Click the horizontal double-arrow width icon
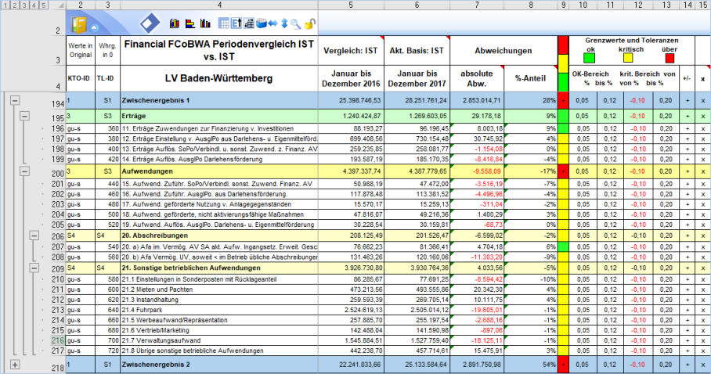The width and height of the screenshot is (711, 374). (x=273, y=23)
